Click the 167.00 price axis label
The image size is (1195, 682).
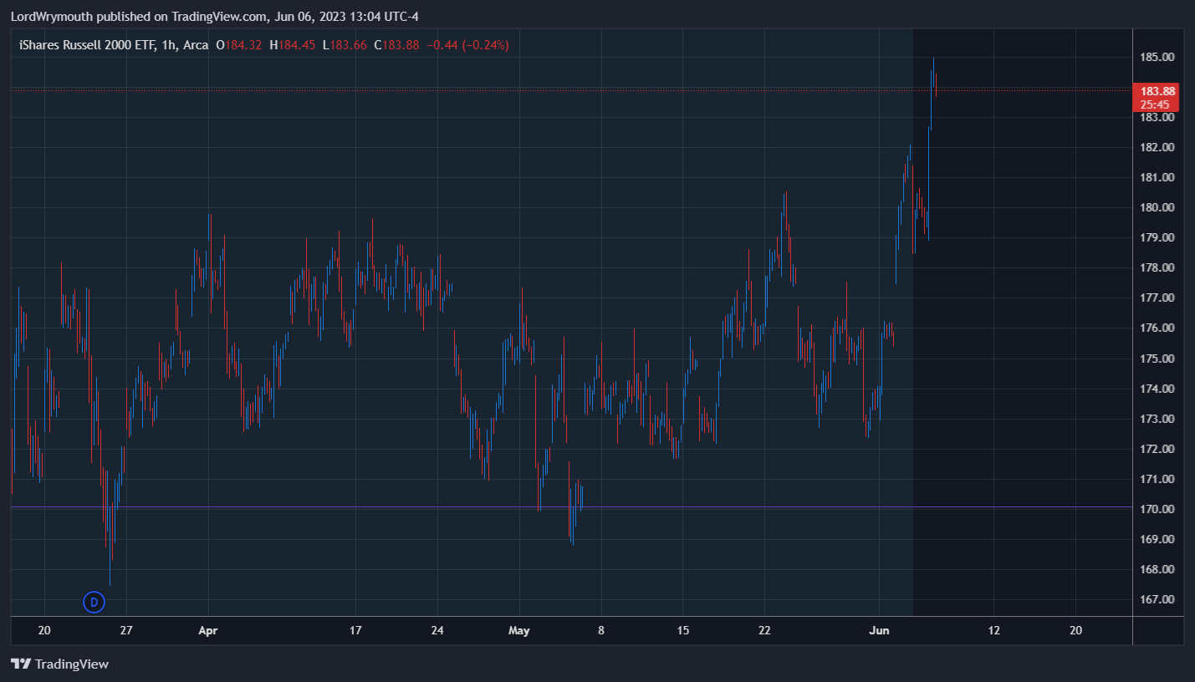coord(1158,599)
